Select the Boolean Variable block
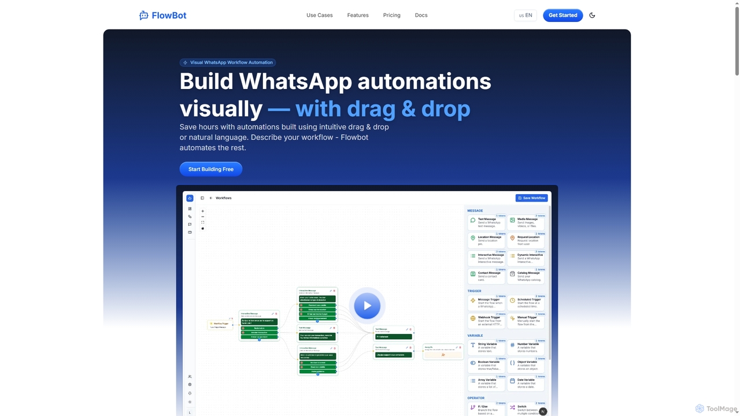740x416 pixels. 487,365
